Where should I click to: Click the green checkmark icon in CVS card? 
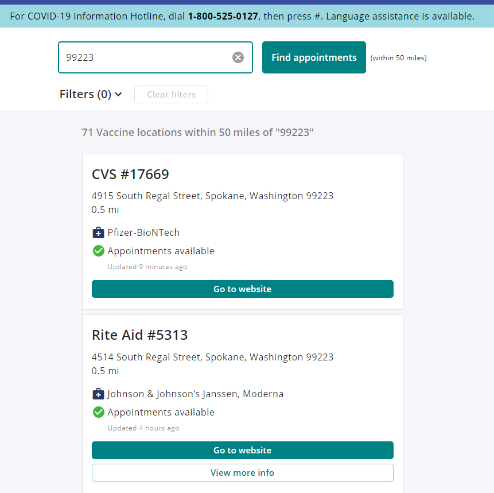[98, 251]
